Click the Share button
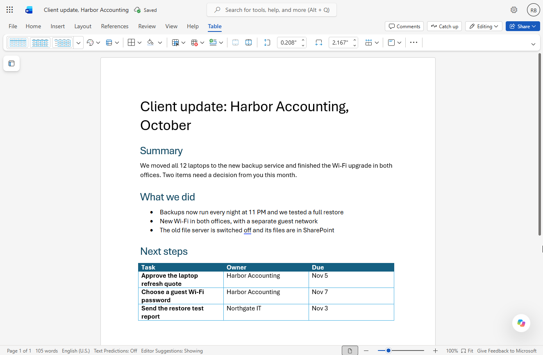This screenshot has width=543, height=355. click(523, 26)
